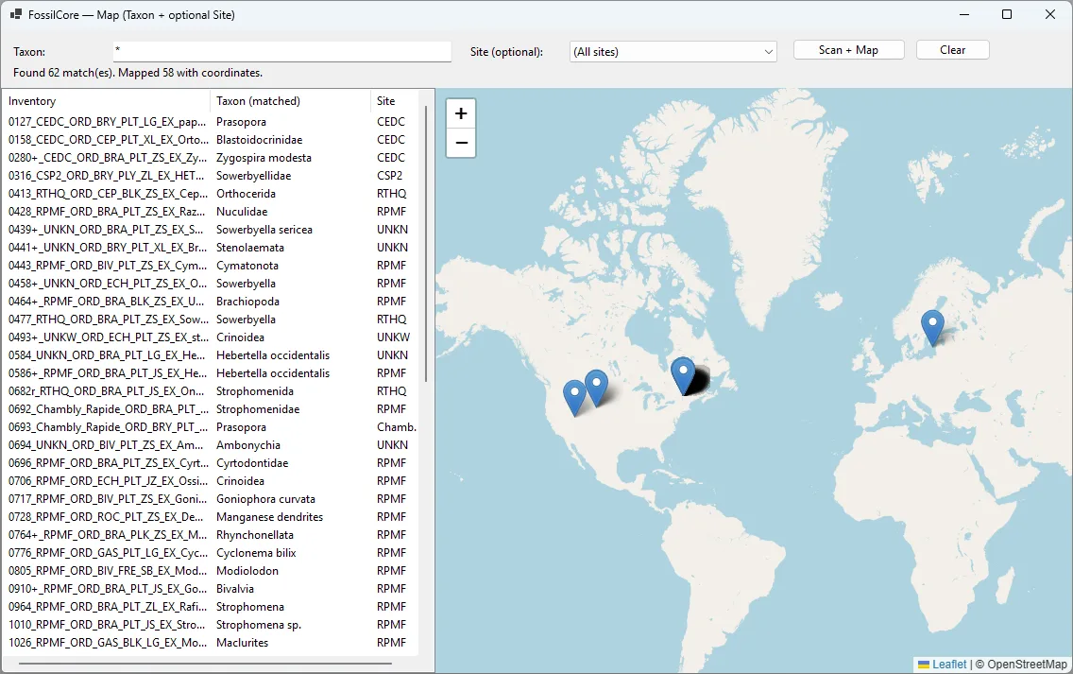Click the FossilCore app icon in title bar
This screenshot has width=1073, height=674.
coord(16,14)
